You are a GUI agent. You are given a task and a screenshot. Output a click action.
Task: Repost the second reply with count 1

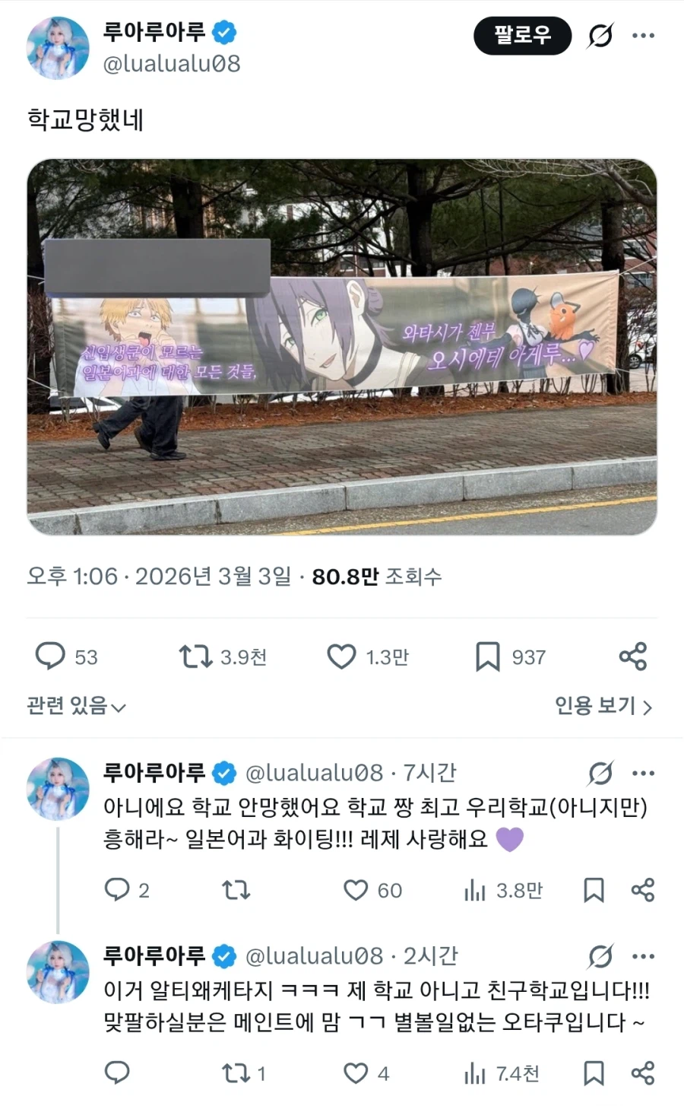click(243, 1073)
